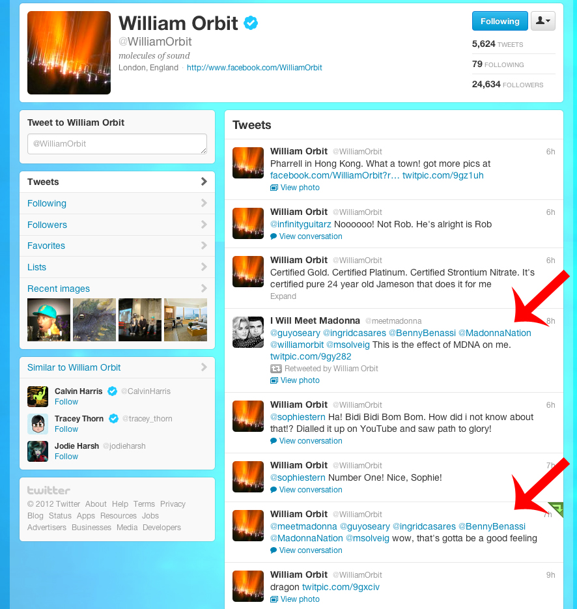Click Calvin Harris verified badge
The height and width of the screenshot is (609, 577).
112,391
